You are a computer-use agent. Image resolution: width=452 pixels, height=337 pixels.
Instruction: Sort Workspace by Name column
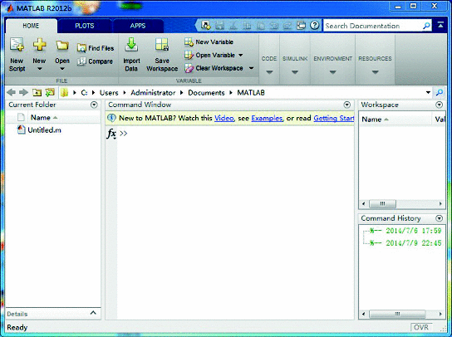click(375, 120)
